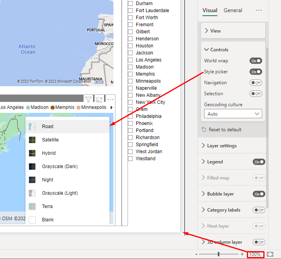Screen dimensions: 281x259
Task: Check the Durham checkbox
Action: (x=130, y=4)
